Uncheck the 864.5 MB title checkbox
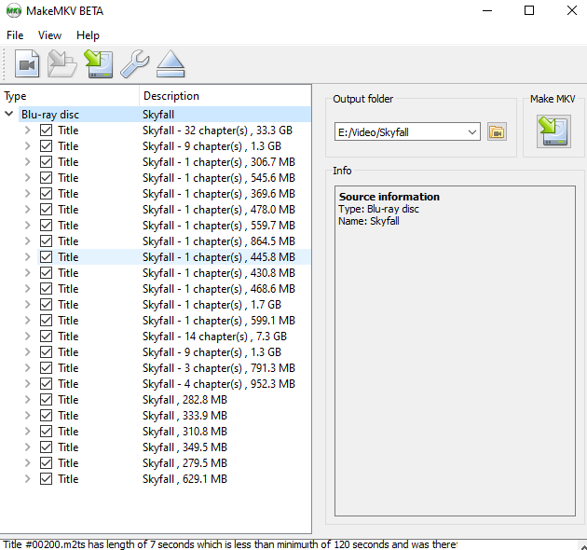The image size is (587, 550). pos(46,241)
